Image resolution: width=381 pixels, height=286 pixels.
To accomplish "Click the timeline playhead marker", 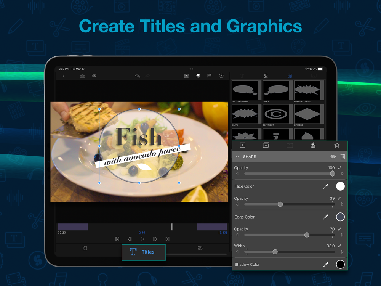I will (x=172, y=227).
